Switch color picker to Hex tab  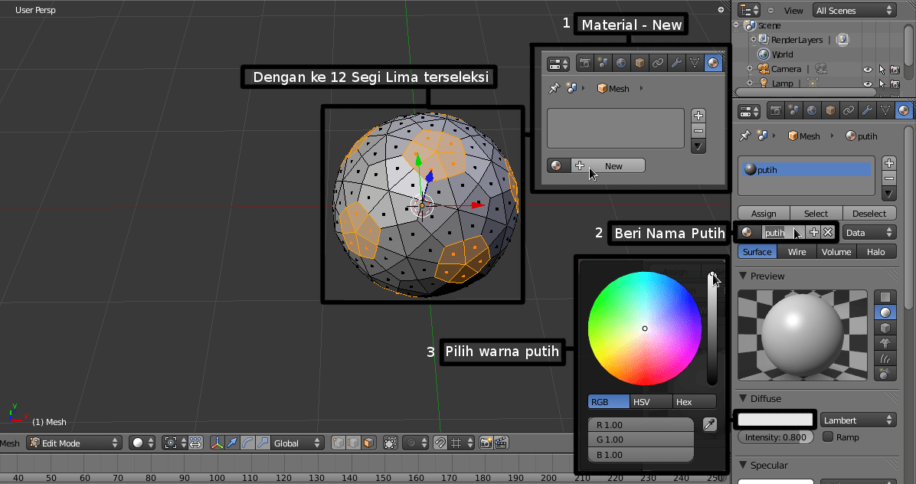[x=694, y=402]
